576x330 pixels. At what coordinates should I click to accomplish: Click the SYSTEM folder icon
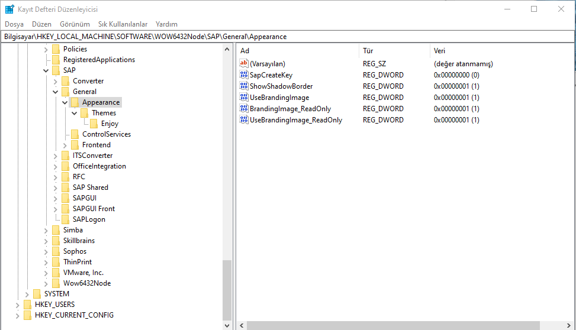[37, 294]
